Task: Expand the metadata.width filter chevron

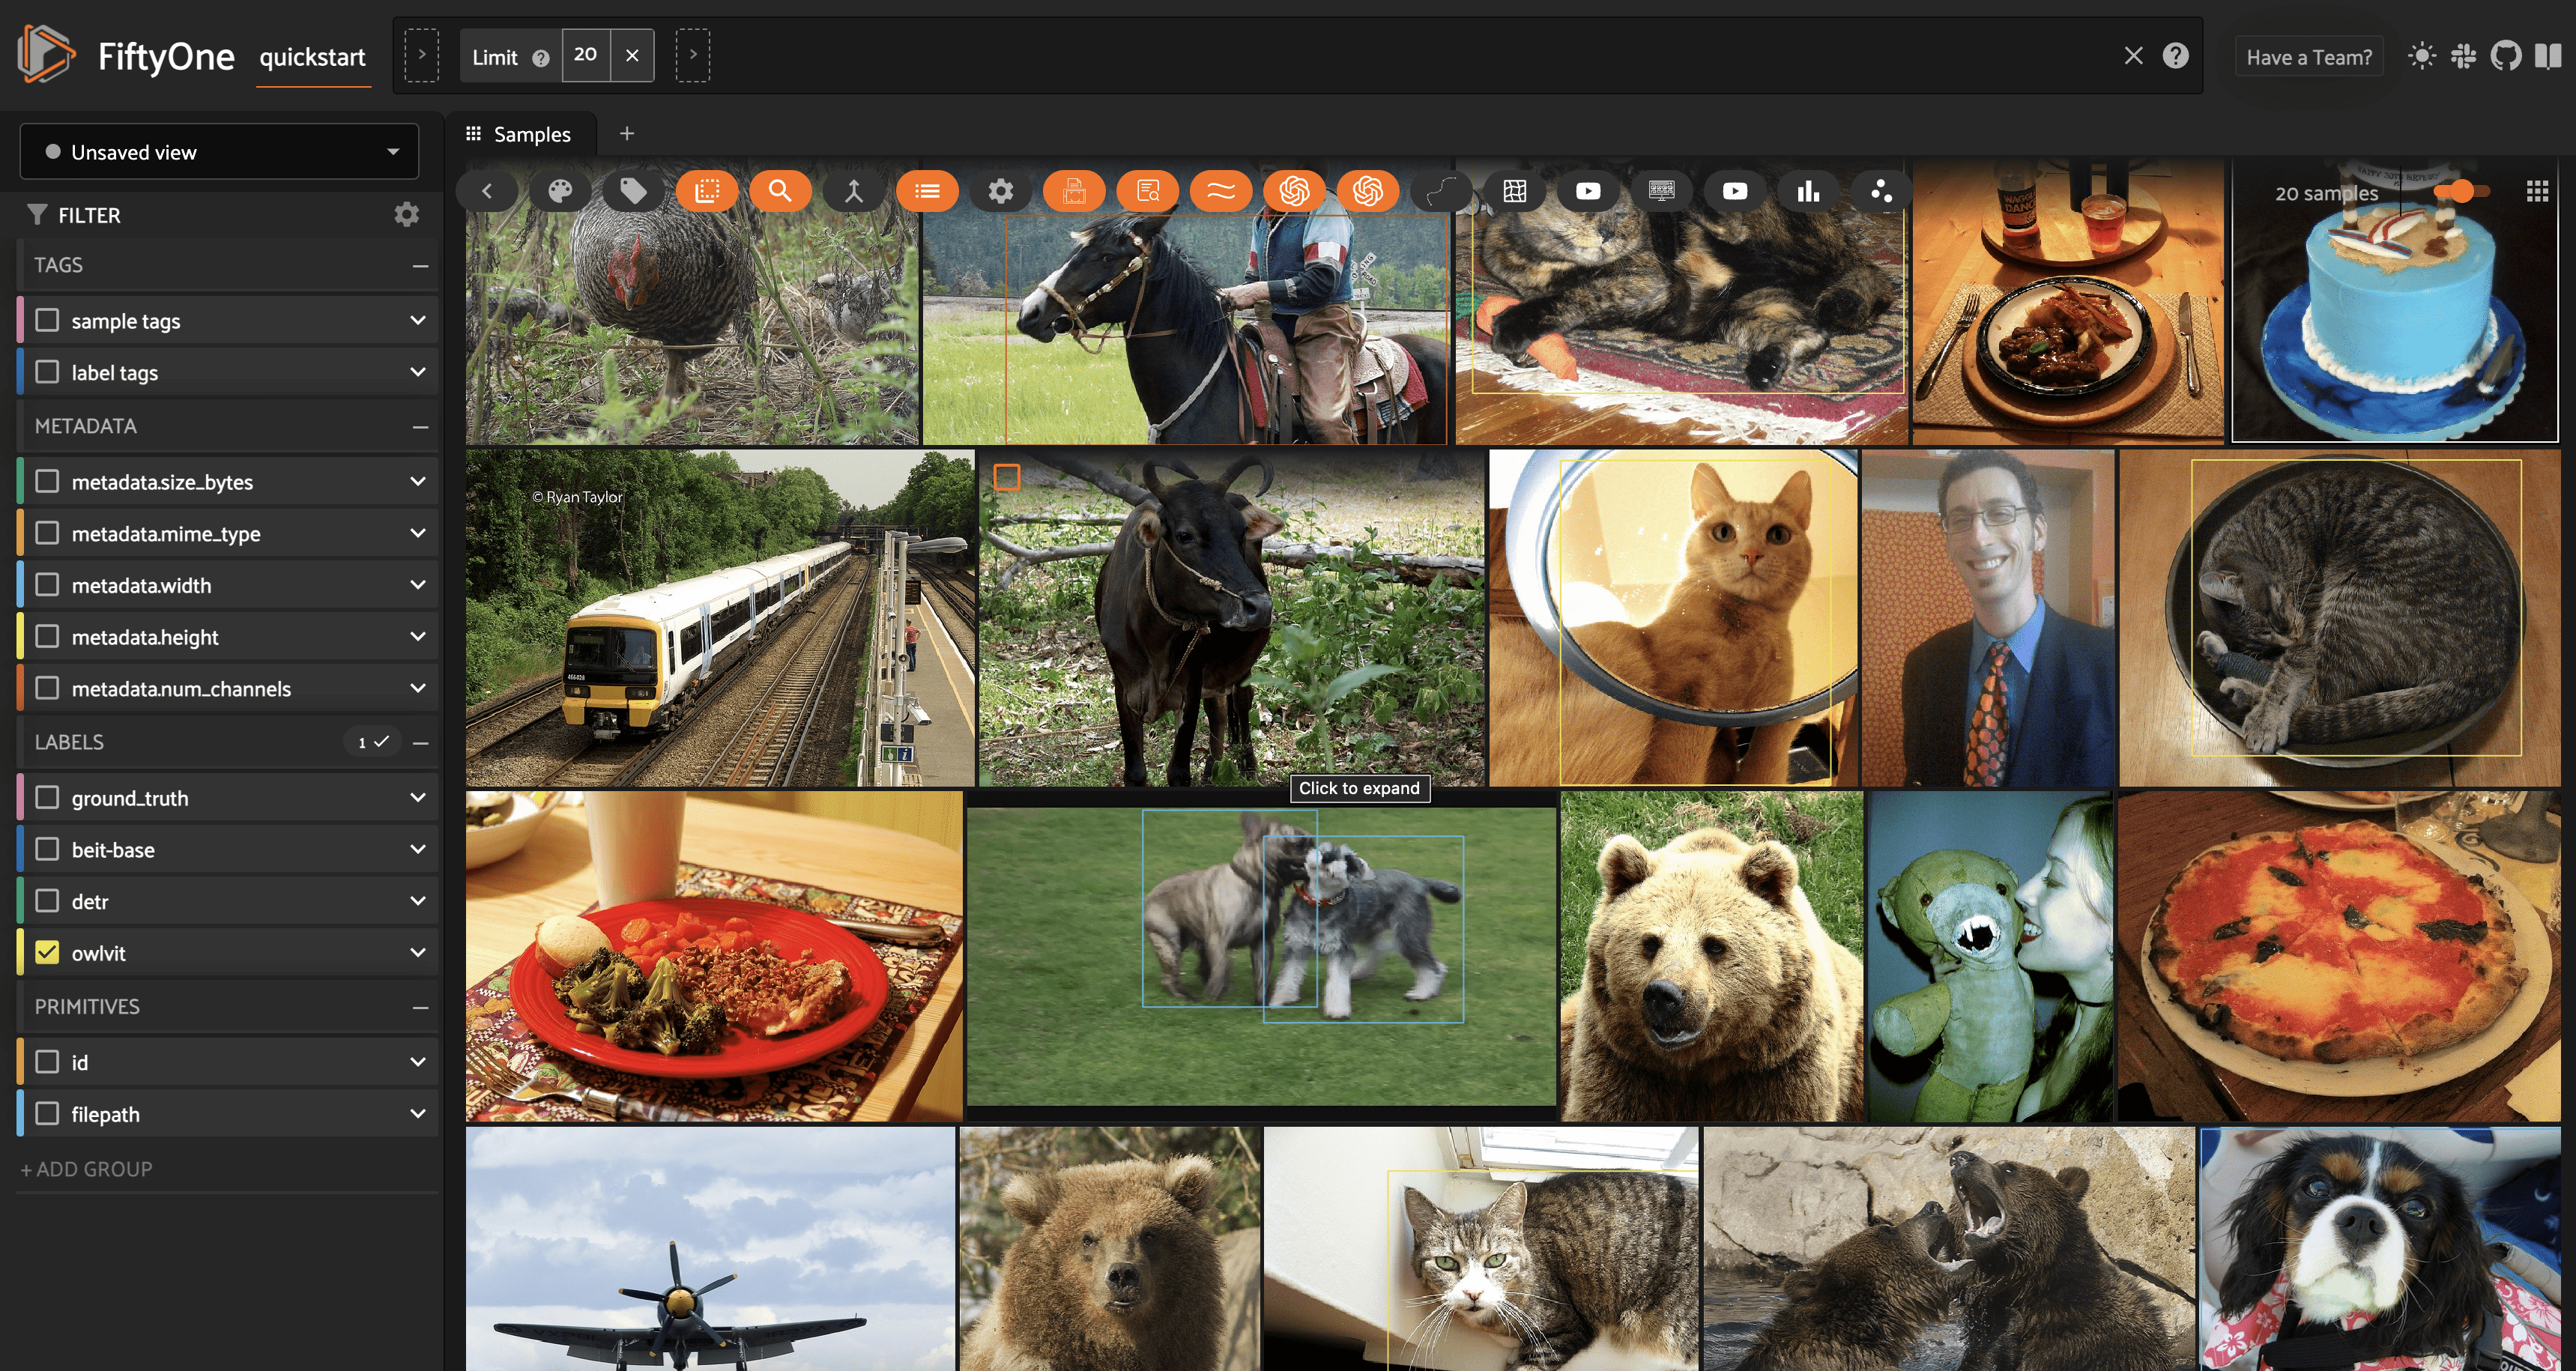Action: coord(418,585)
